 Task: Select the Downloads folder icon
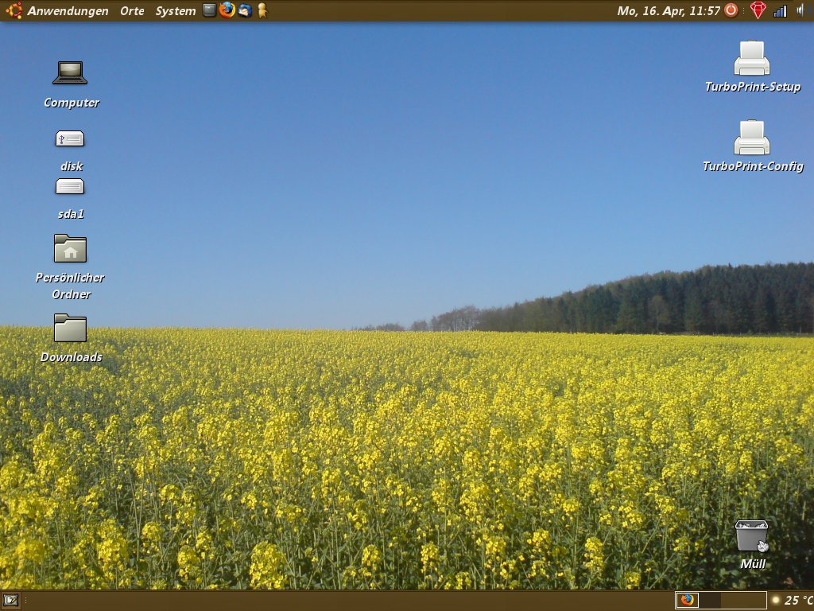click(x=70, y=328)
